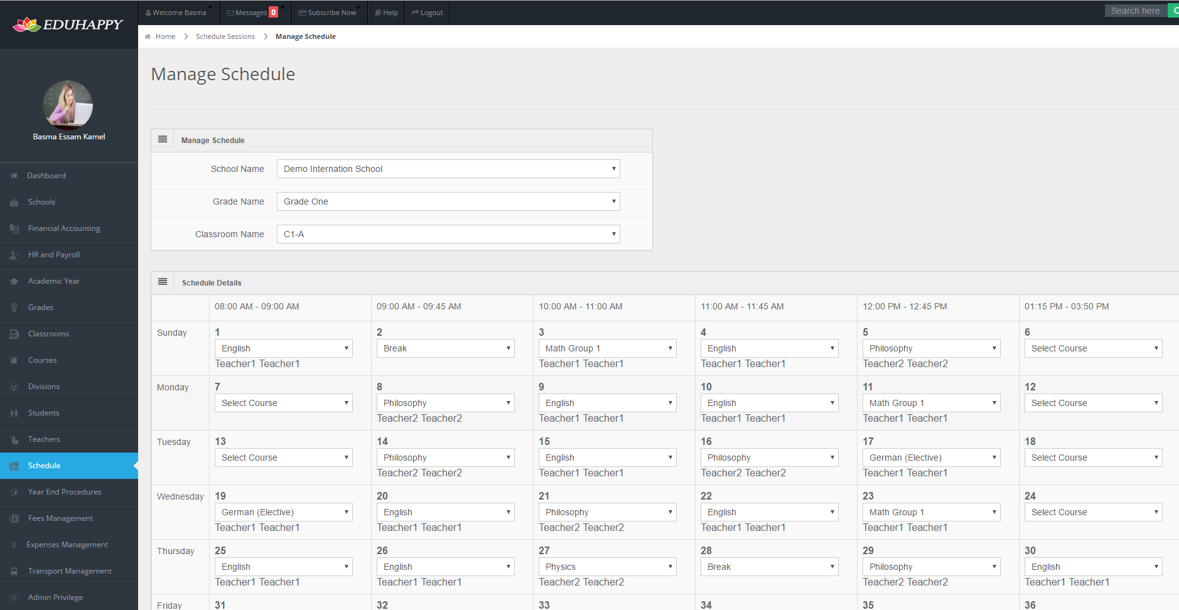Click the EDUHAPPY logo
This screenshot has height=610, width=1179.
[x=68, y=24]
